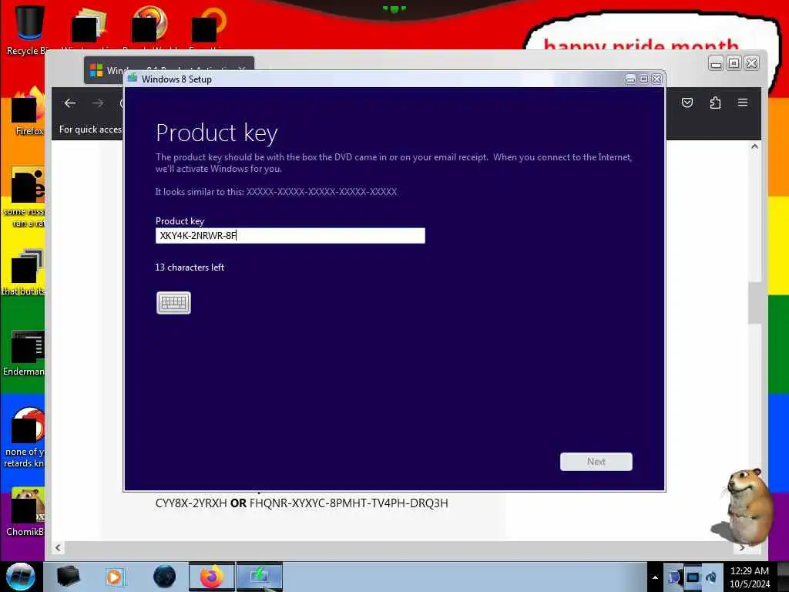
Task: Switch to Windows Setup taskbar button
Action: pos(260,577)
